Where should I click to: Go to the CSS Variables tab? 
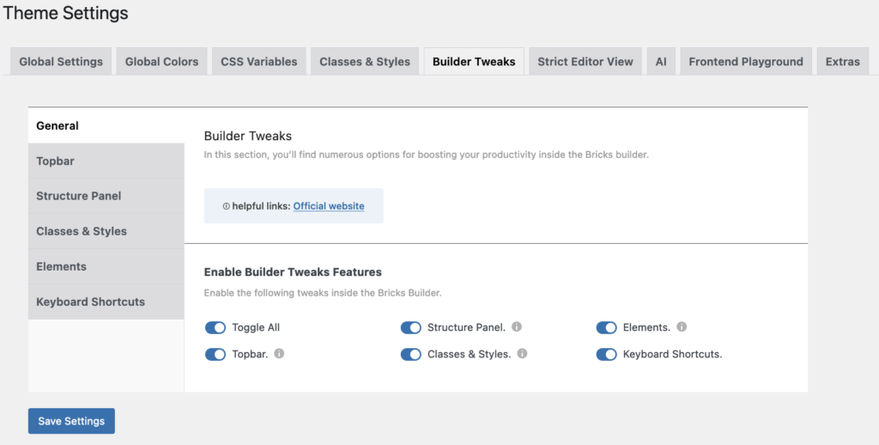pyautogui.click(x=258, y=62)
